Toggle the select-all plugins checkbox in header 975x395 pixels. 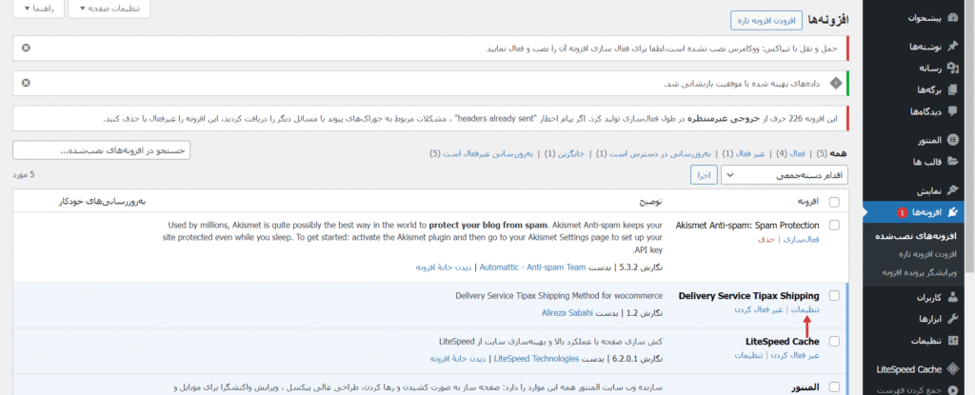pos(834,202)
